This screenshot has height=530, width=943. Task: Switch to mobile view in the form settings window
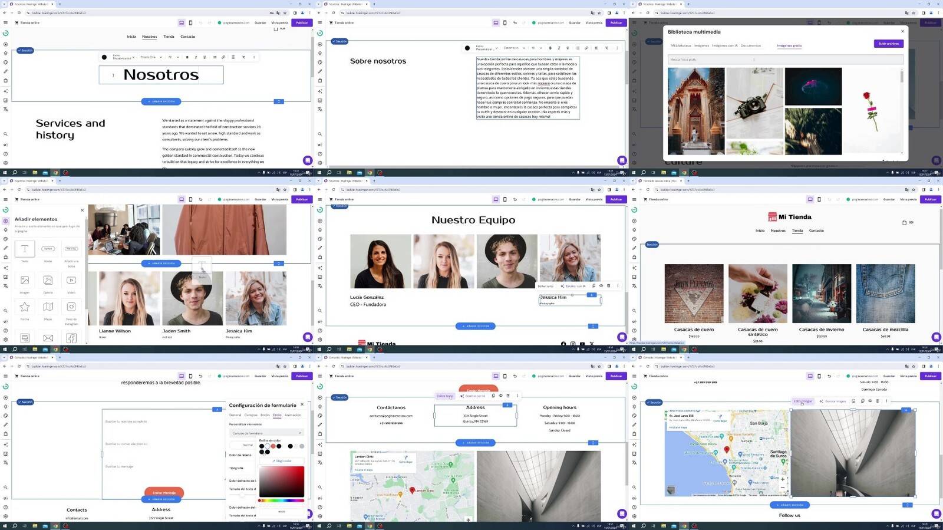click(x=190, y=376)
